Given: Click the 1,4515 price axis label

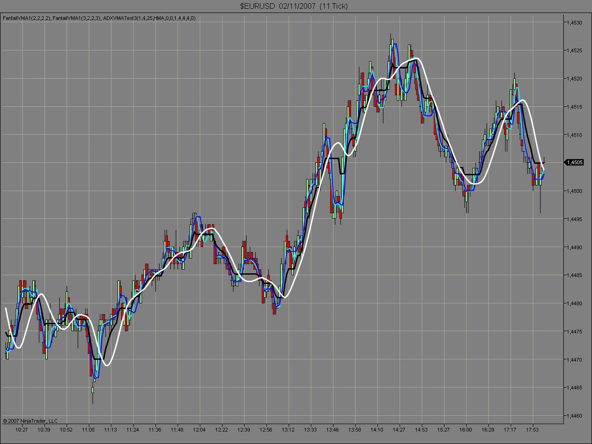Looking at the screenshot, I should point(575,106).
